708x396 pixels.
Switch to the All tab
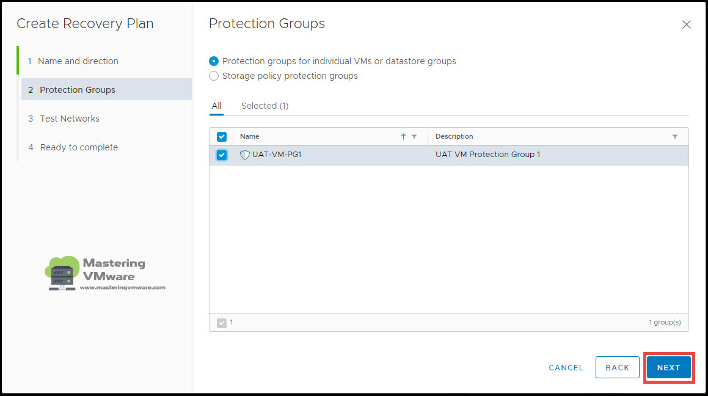coord(217,106)
